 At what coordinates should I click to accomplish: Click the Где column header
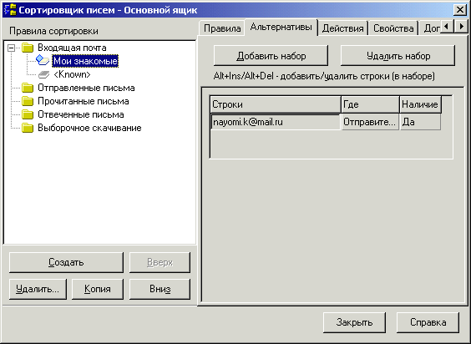pyautogui.click(x=370, y=104)
